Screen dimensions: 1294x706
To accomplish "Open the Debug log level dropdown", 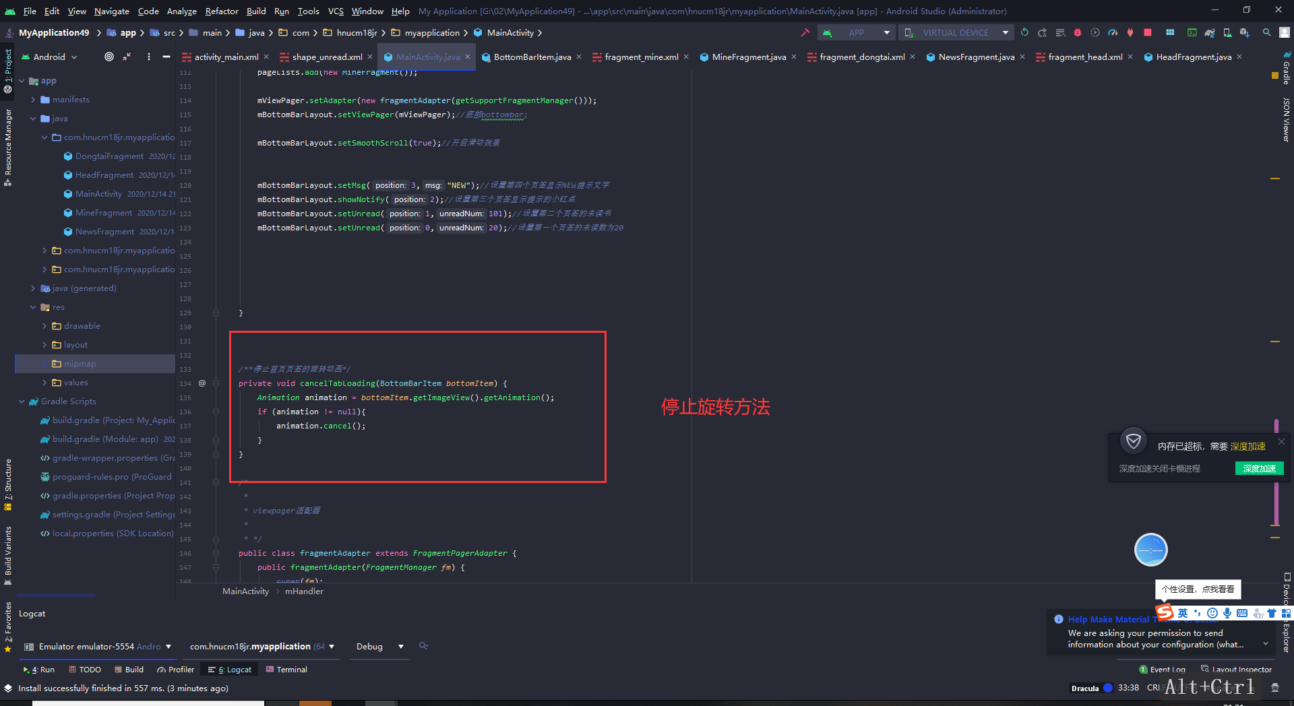I will pyautogui.click(x=379, y=646).
